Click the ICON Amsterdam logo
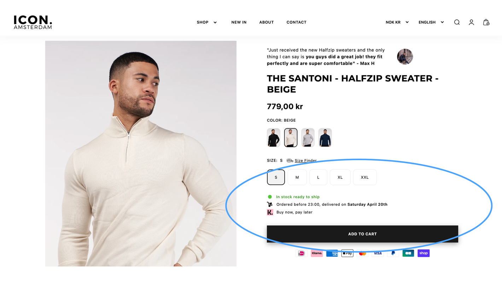This screenshot has width=502, height=302. click(33, 22)
